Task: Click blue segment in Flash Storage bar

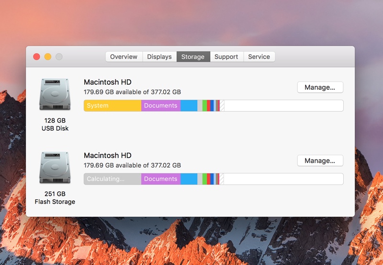Action: tap(189, 179)
